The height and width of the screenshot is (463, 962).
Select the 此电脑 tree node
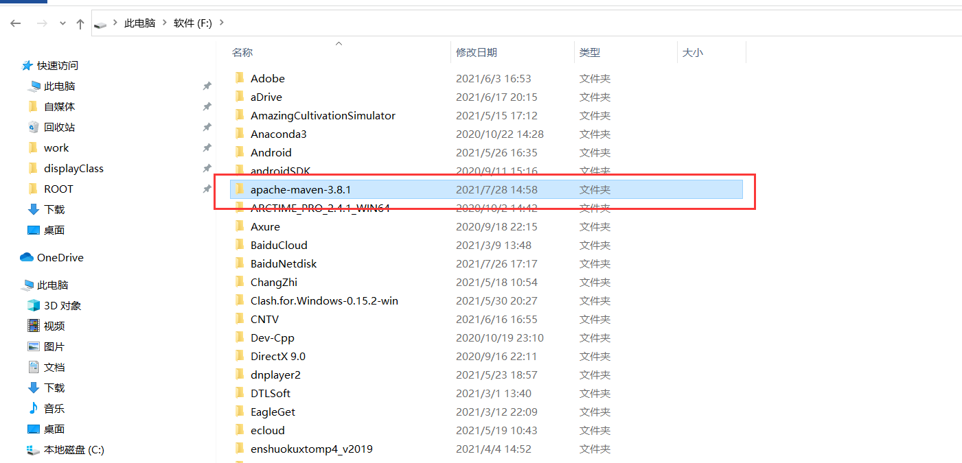53,285
